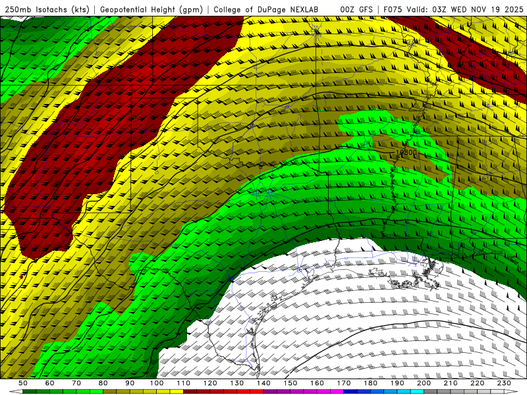Click the '250mb Isotachs (kts)' title text
The width and height of the screenshot is (527, 395).
(x=47, y=10)
